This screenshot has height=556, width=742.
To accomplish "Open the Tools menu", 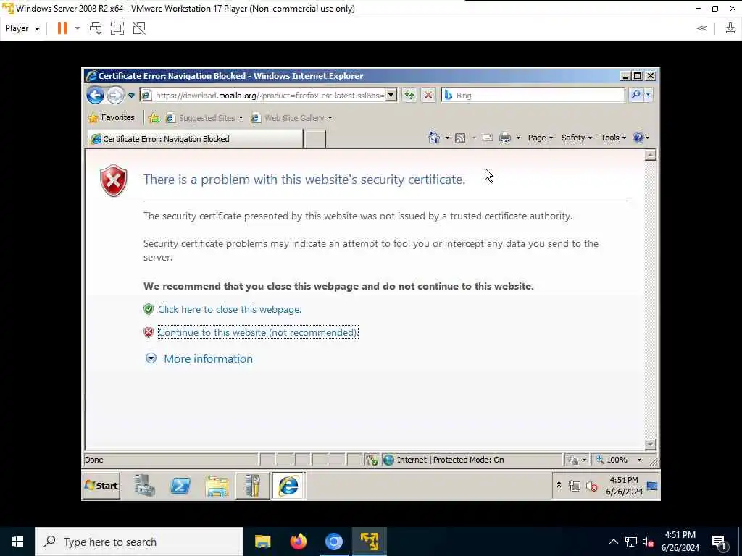I will (613, 138).
